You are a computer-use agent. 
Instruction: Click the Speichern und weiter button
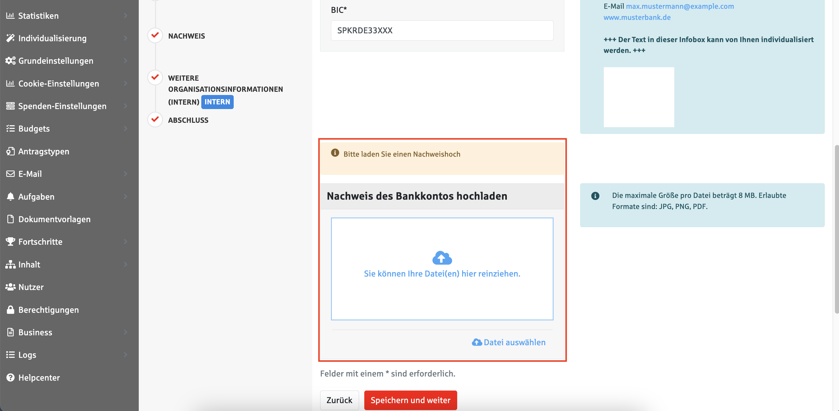coord(410,400)
